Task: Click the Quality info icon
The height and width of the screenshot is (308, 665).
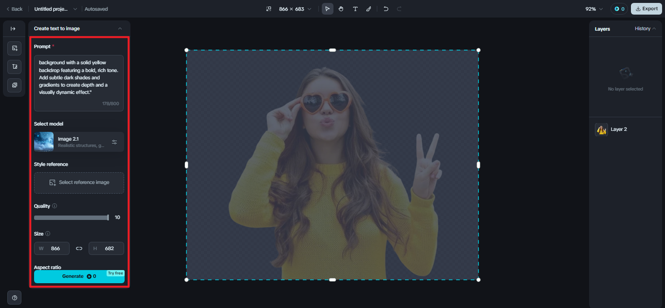Action: (x=55, y=206)
